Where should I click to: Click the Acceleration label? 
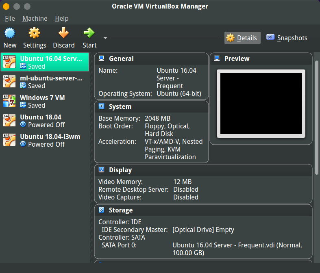[x=117, y=142]
